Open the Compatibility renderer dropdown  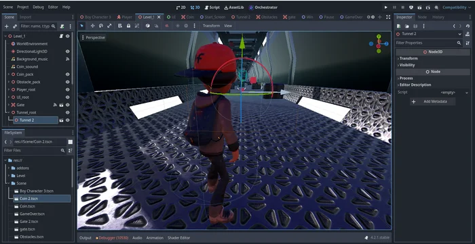457,7
